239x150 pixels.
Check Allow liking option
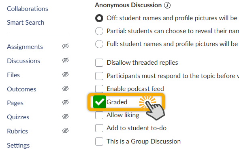[99, 115]
